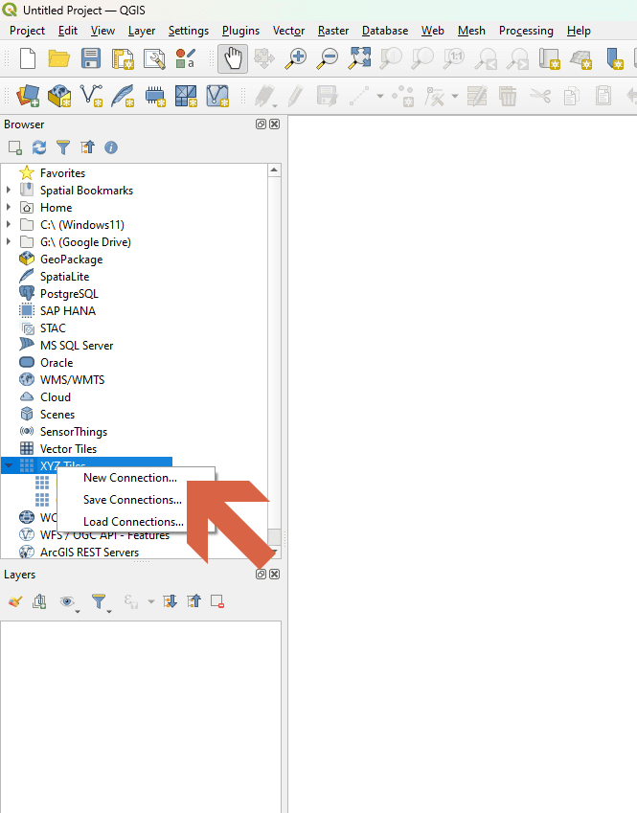The image size is (637, 813).
Task: Select Favorites in the Browser tree
Action: click(x=62, y=173)
